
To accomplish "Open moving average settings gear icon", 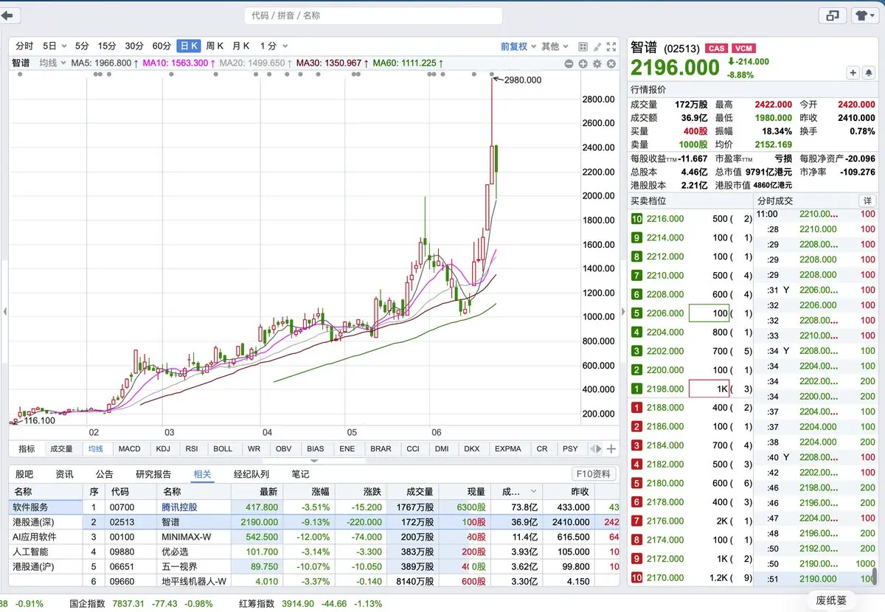I will click(x=597, y=64).
